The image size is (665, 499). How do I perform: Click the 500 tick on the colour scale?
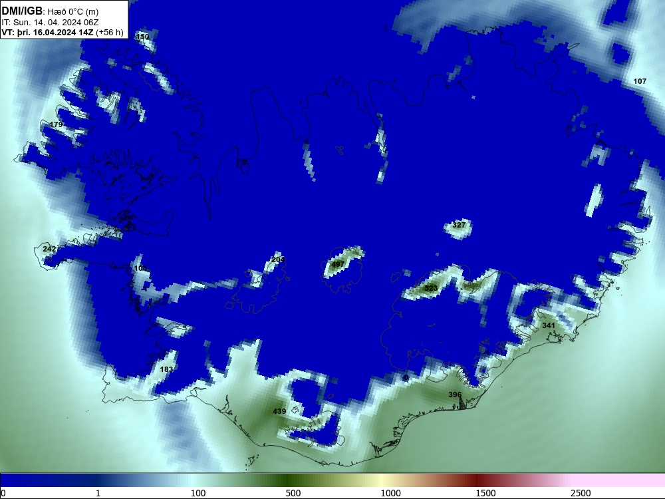[293, 493]
